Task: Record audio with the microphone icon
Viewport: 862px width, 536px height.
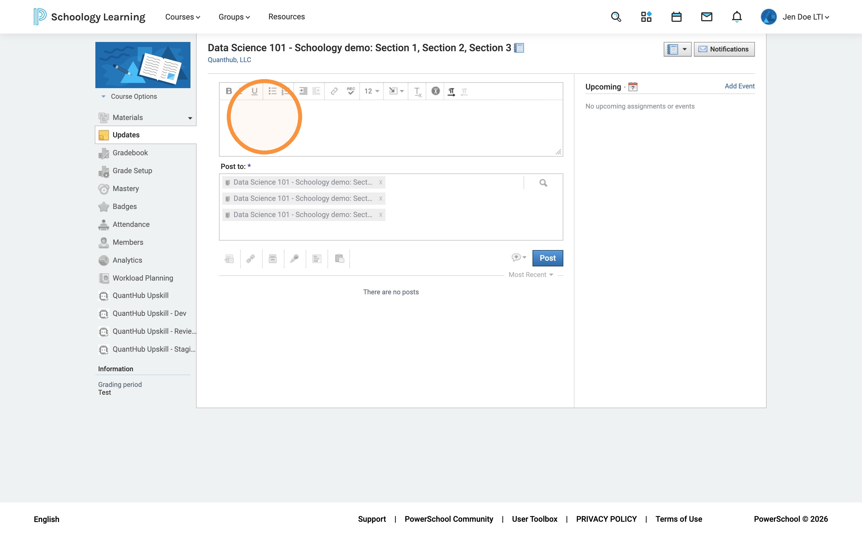Action: click(294, 259)
